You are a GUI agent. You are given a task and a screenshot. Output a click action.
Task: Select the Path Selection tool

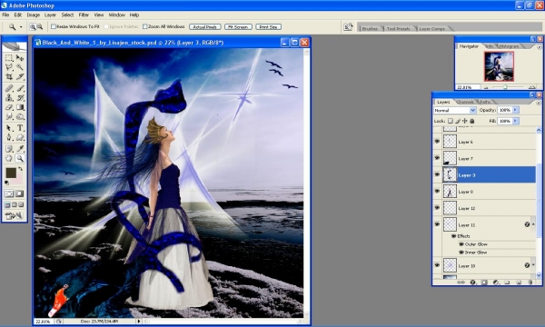[9, 128]
